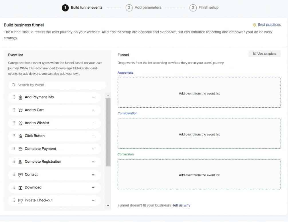Click the Contact chat bubble icon
The image size is (288, 222).
20,175
